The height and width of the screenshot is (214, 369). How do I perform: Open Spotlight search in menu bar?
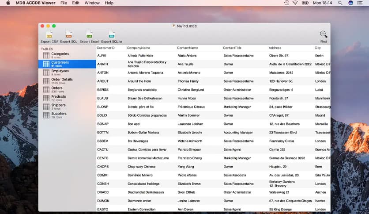point(340,3)
